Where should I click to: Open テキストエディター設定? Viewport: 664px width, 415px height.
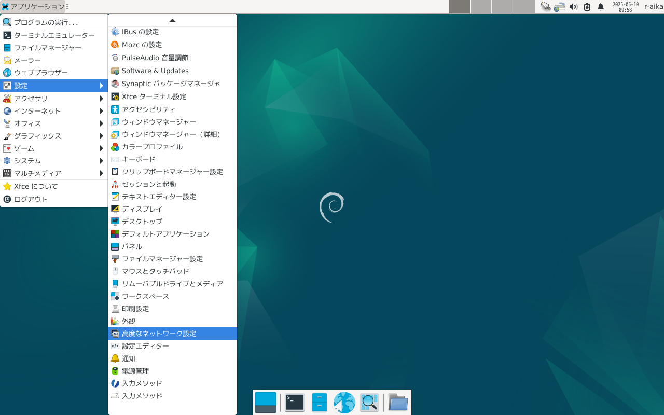[x=172, y=197]
